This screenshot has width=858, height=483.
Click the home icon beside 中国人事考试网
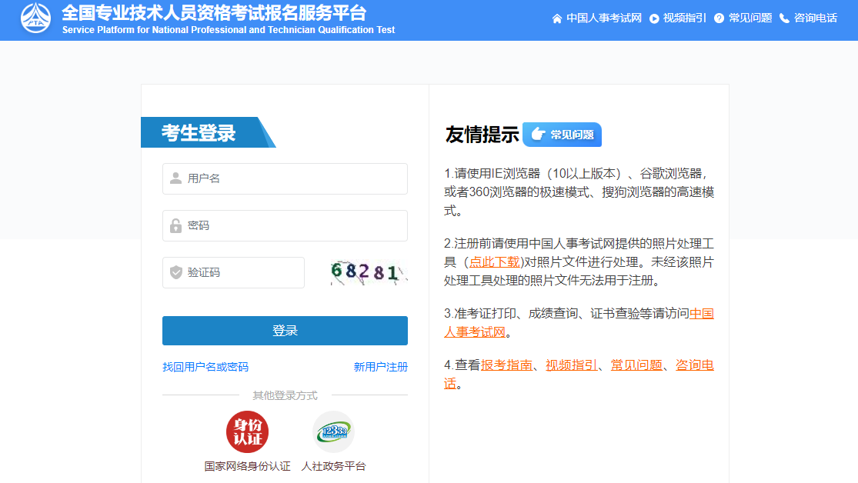coord(558,18)
